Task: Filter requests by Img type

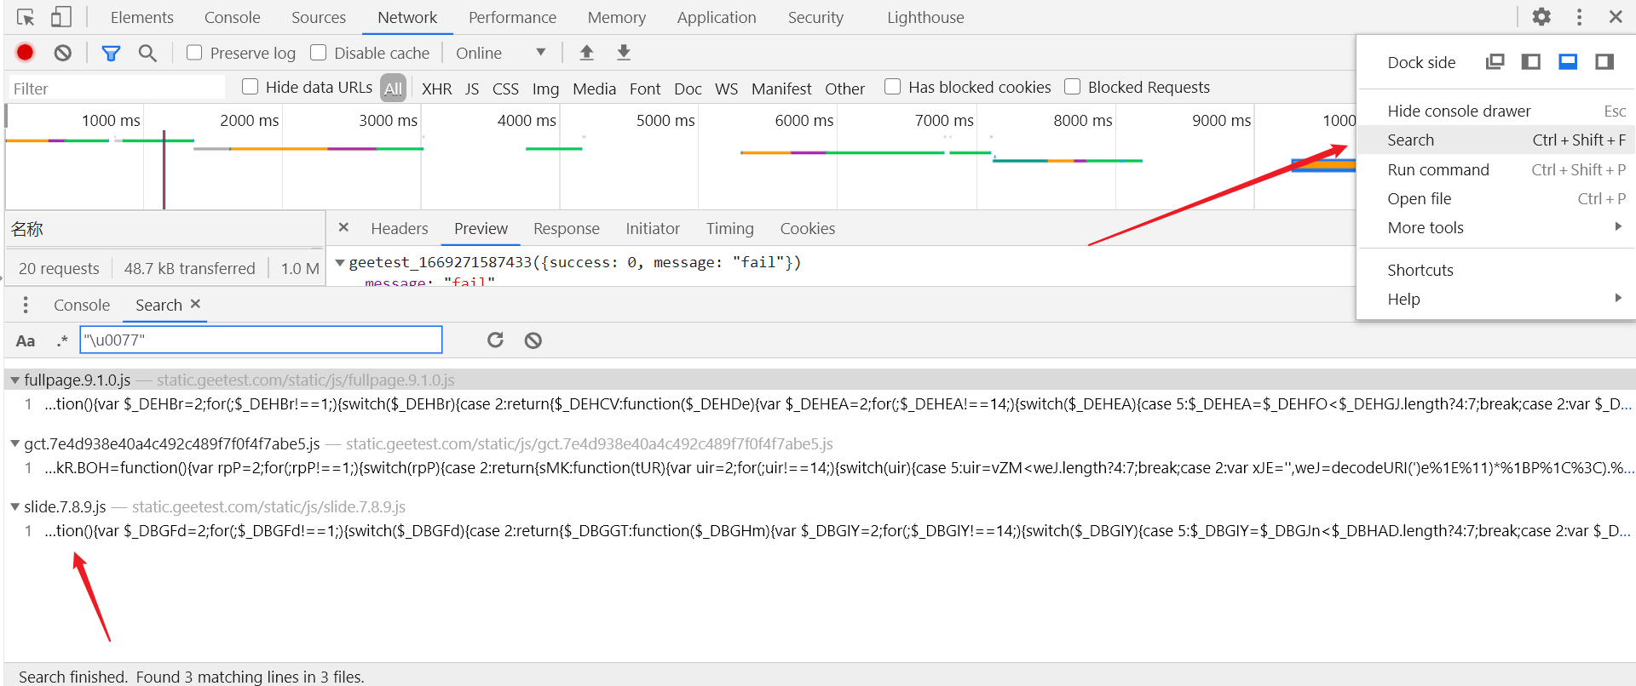Action: [x=545, y=89]
